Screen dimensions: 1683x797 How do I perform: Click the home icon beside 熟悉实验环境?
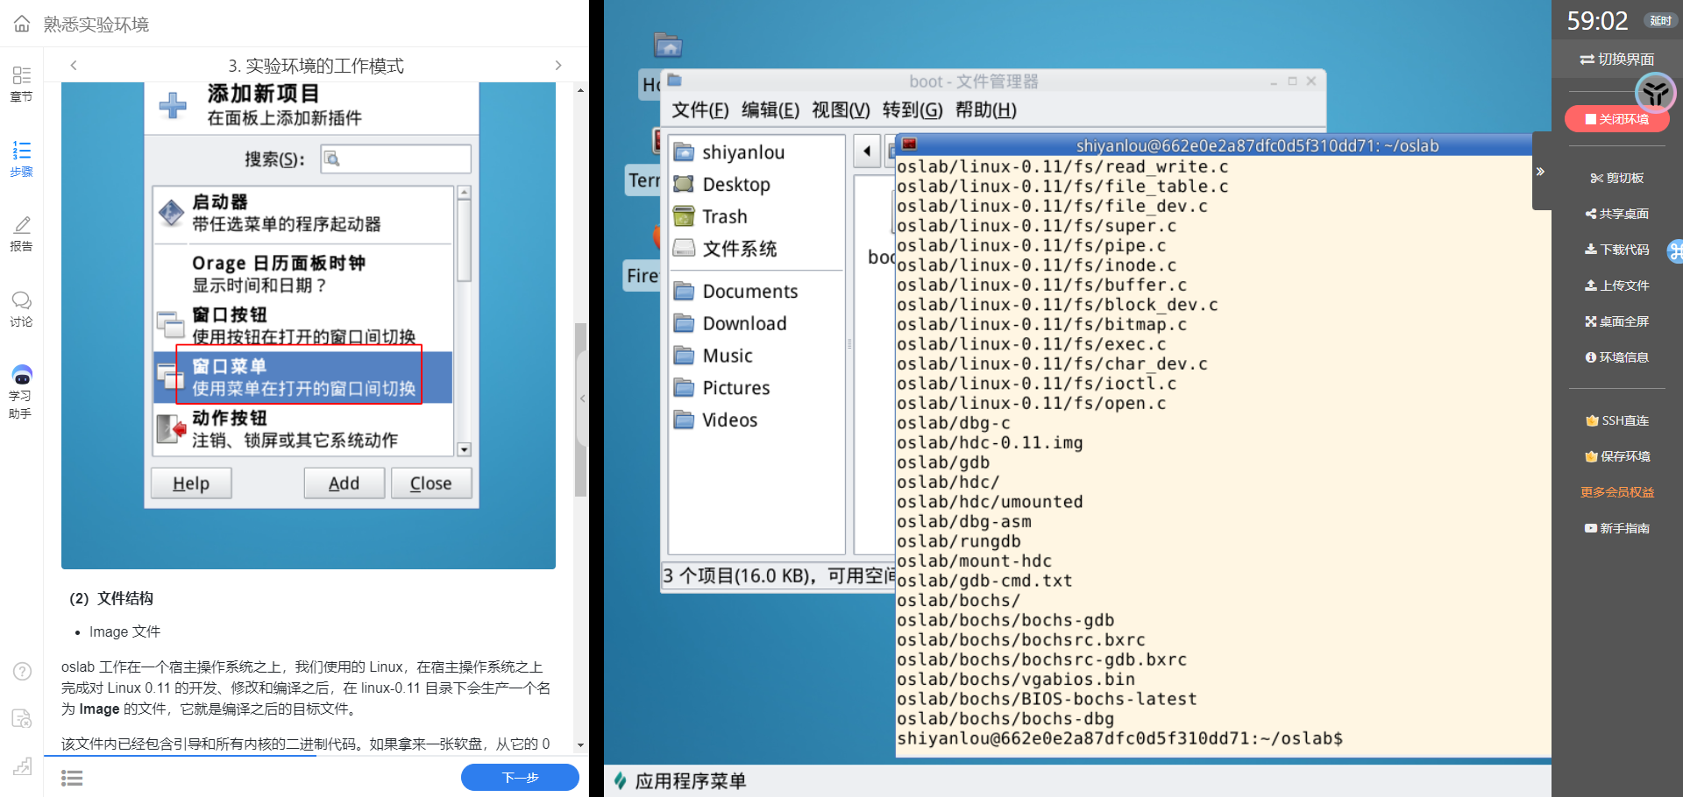click(22, 24)
